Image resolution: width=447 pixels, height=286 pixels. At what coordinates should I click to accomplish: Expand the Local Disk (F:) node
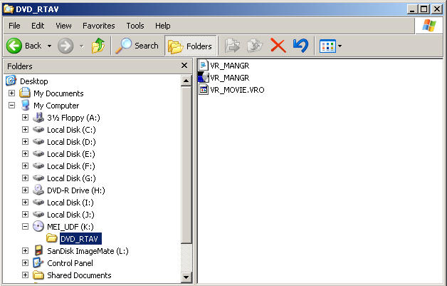pyautogui.click(x=26, y=166)
